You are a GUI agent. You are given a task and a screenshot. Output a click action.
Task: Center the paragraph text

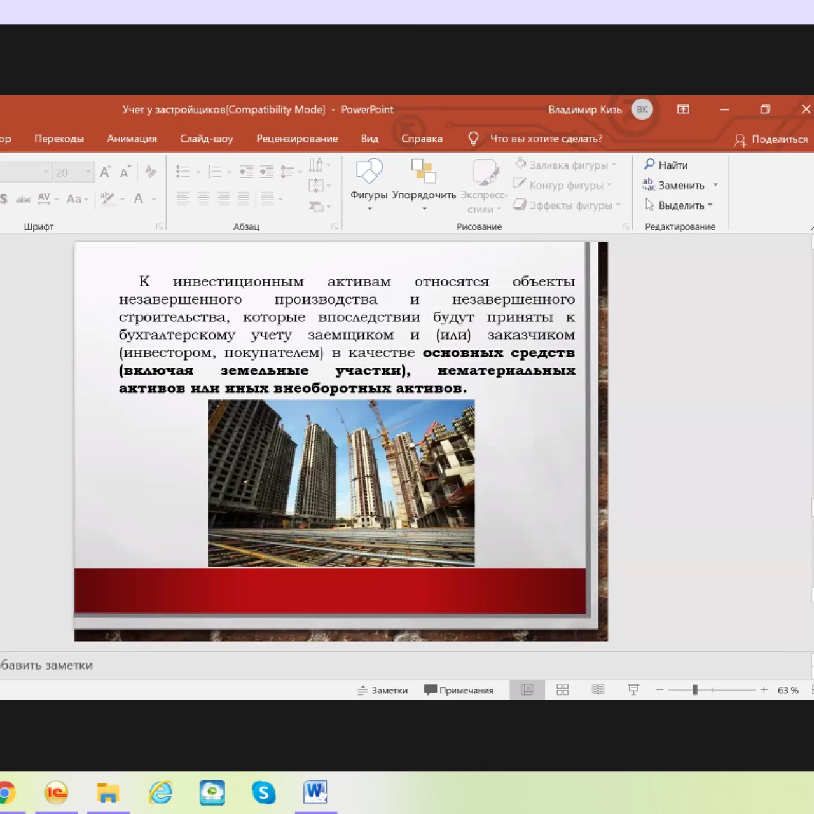coord(203,199)
